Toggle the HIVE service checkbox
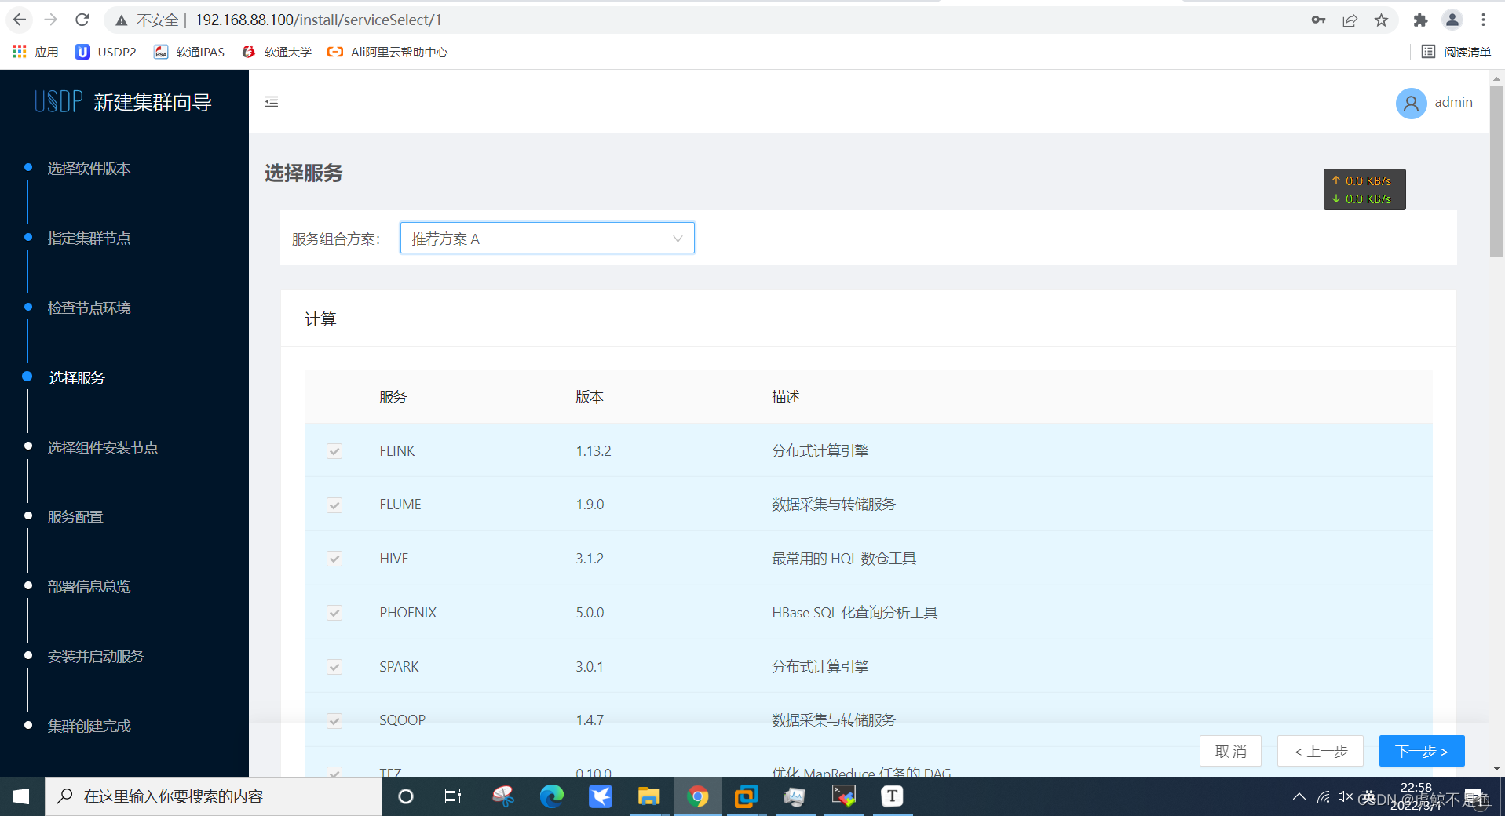Viewport: 1505px width, 816px height. pos(334,559)
